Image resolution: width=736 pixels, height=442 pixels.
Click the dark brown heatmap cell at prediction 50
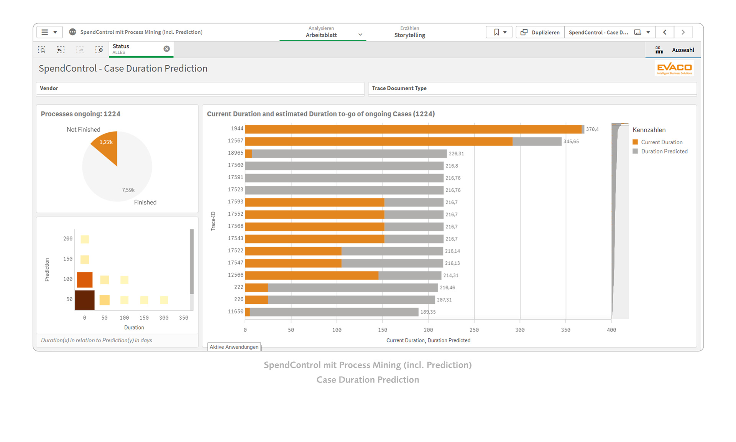click(x=85, y=300)
